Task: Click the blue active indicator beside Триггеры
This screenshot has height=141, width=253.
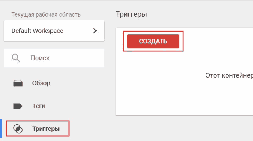Action: (x=1, y=129)
